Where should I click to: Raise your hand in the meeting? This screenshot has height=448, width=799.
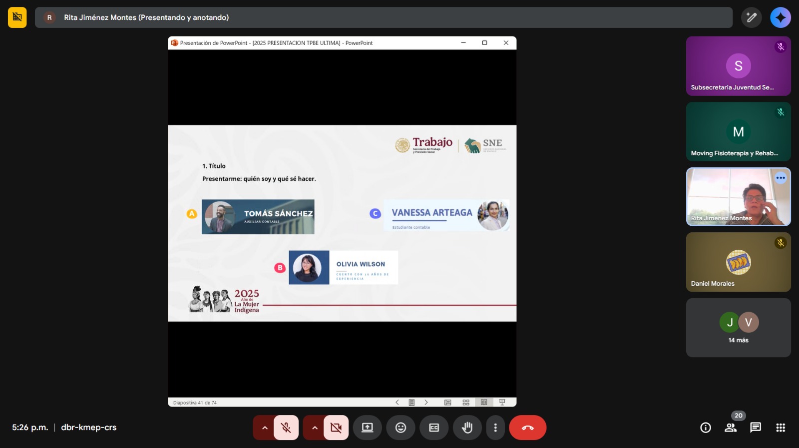click(467, 428)
